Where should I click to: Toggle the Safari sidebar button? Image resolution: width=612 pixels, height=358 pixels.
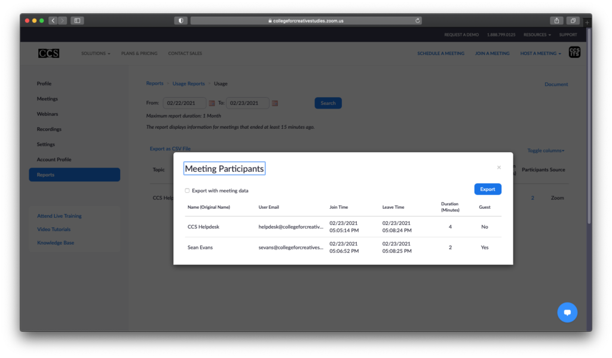pos(77,20)
